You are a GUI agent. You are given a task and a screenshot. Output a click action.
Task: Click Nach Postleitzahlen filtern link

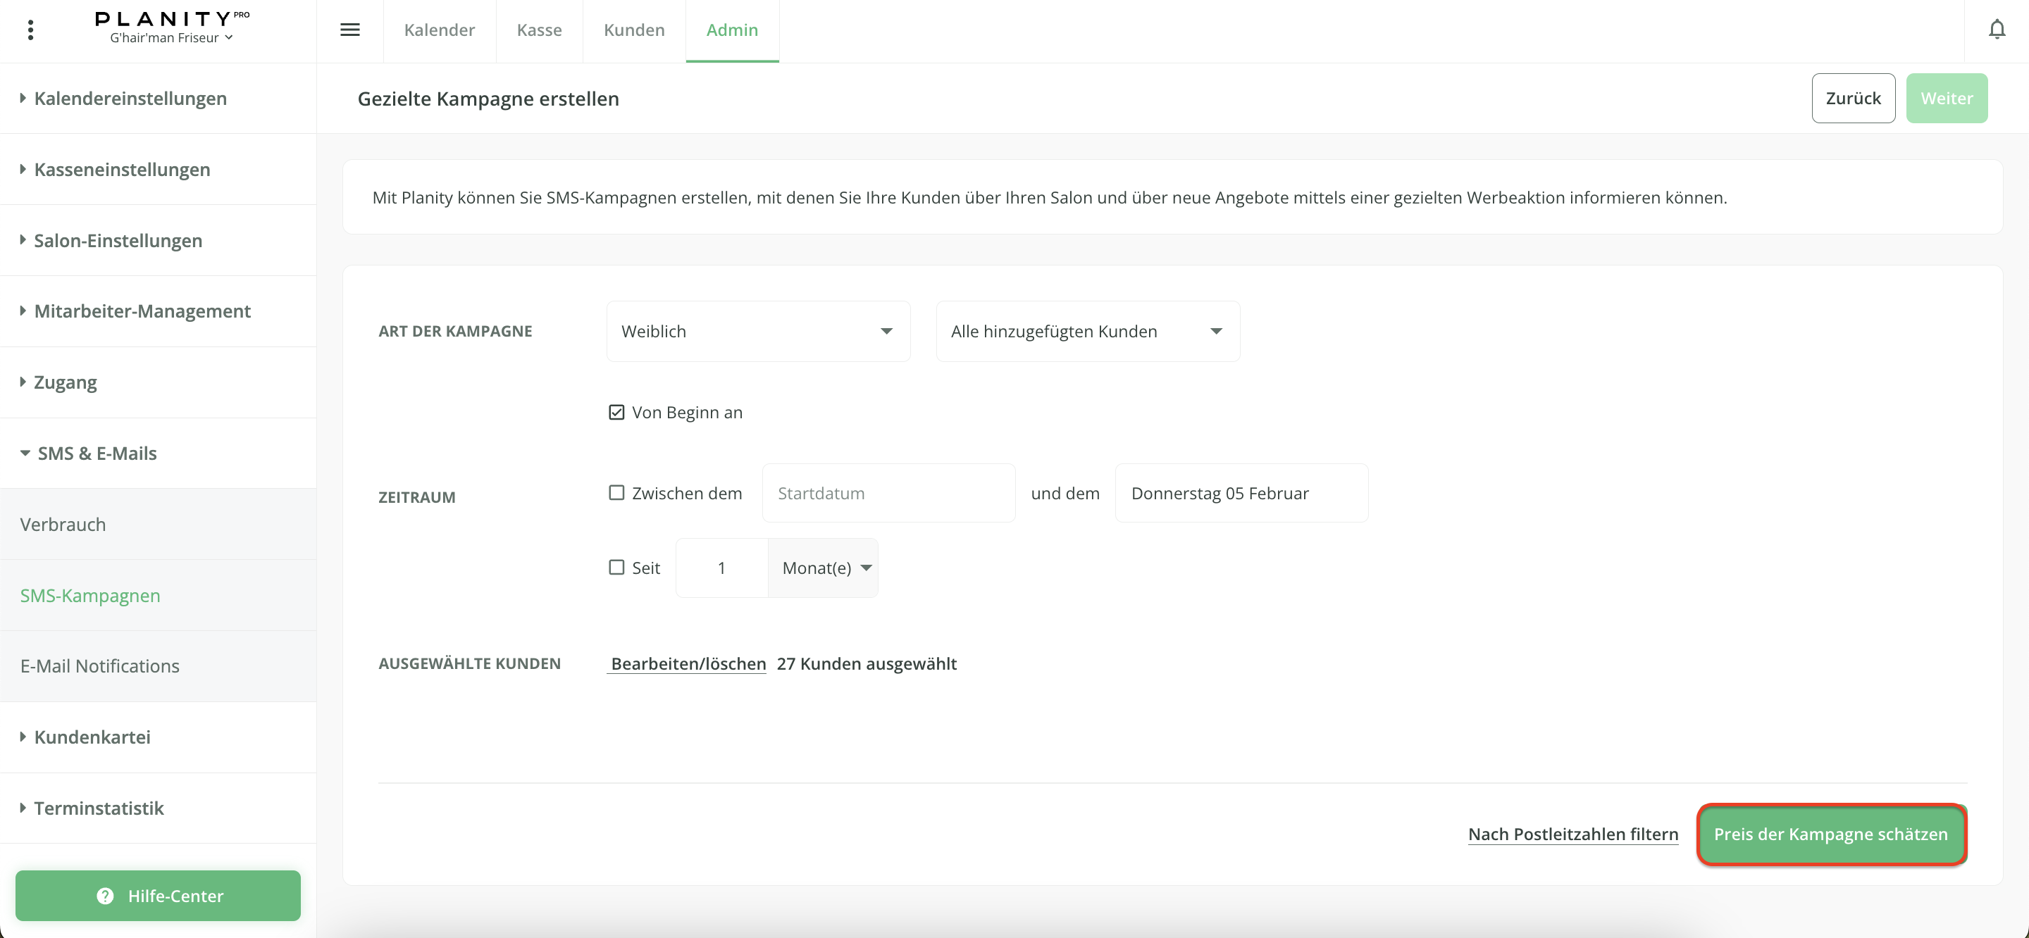[1572, 834]
